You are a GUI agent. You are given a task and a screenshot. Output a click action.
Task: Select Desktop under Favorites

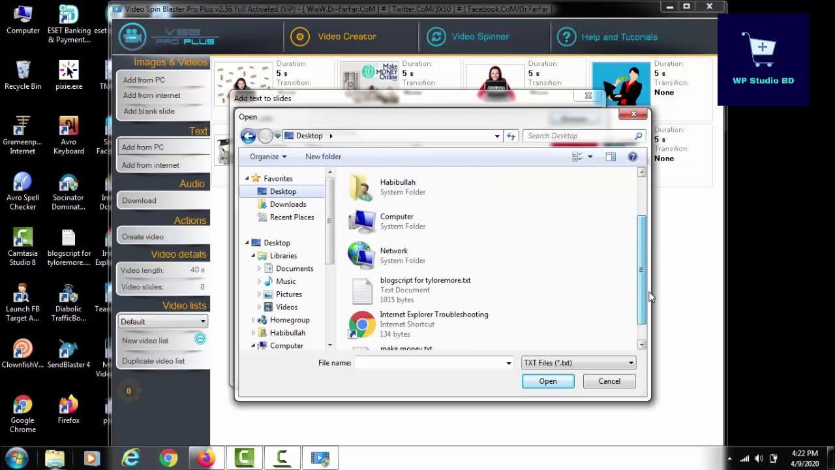click(282, 191)
